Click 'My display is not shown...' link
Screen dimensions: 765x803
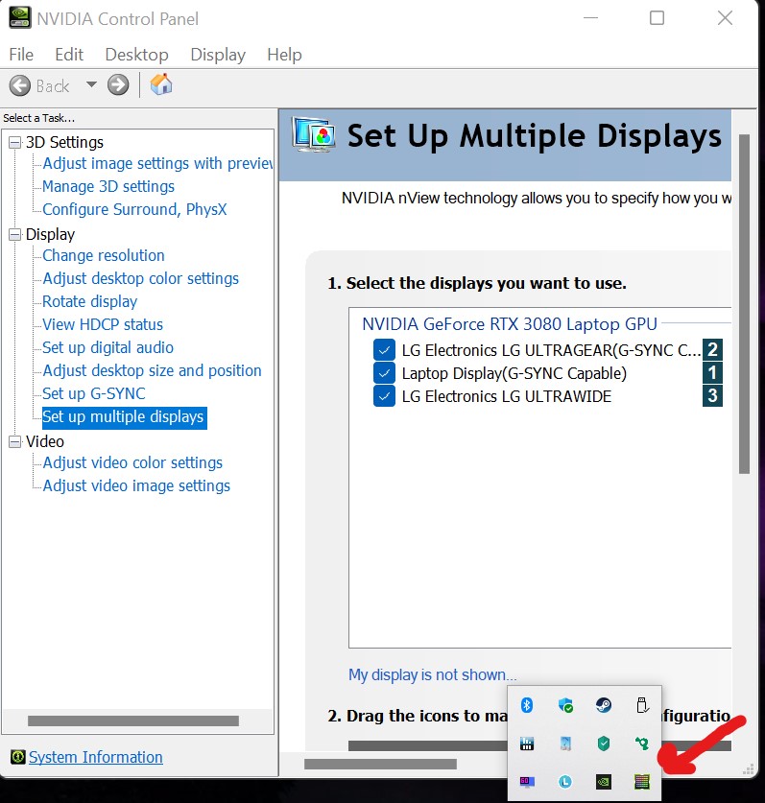pos(433,674)
